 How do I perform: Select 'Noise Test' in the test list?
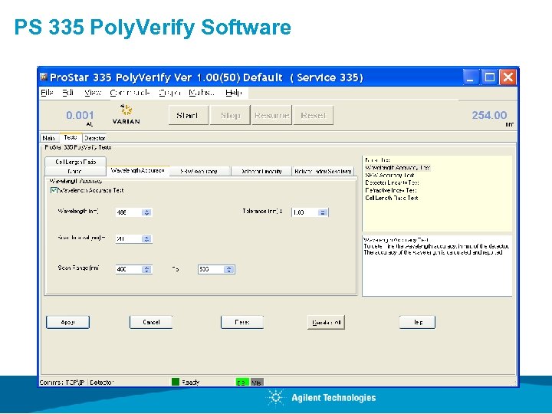click(x=377, y=159)
